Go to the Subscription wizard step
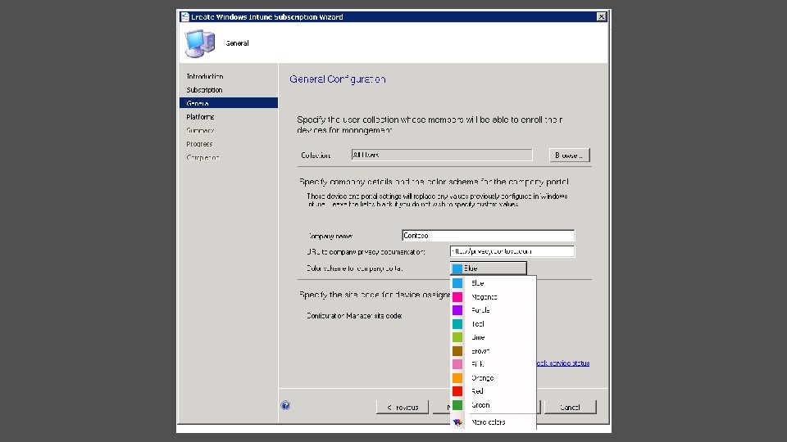This screenshot has width=787, height=442. [204, 90]
